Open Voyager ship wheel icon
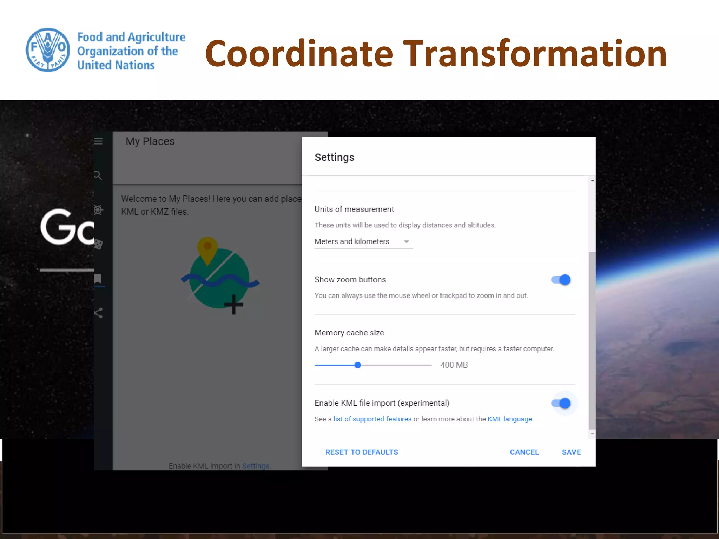 (x=98, y=210)
